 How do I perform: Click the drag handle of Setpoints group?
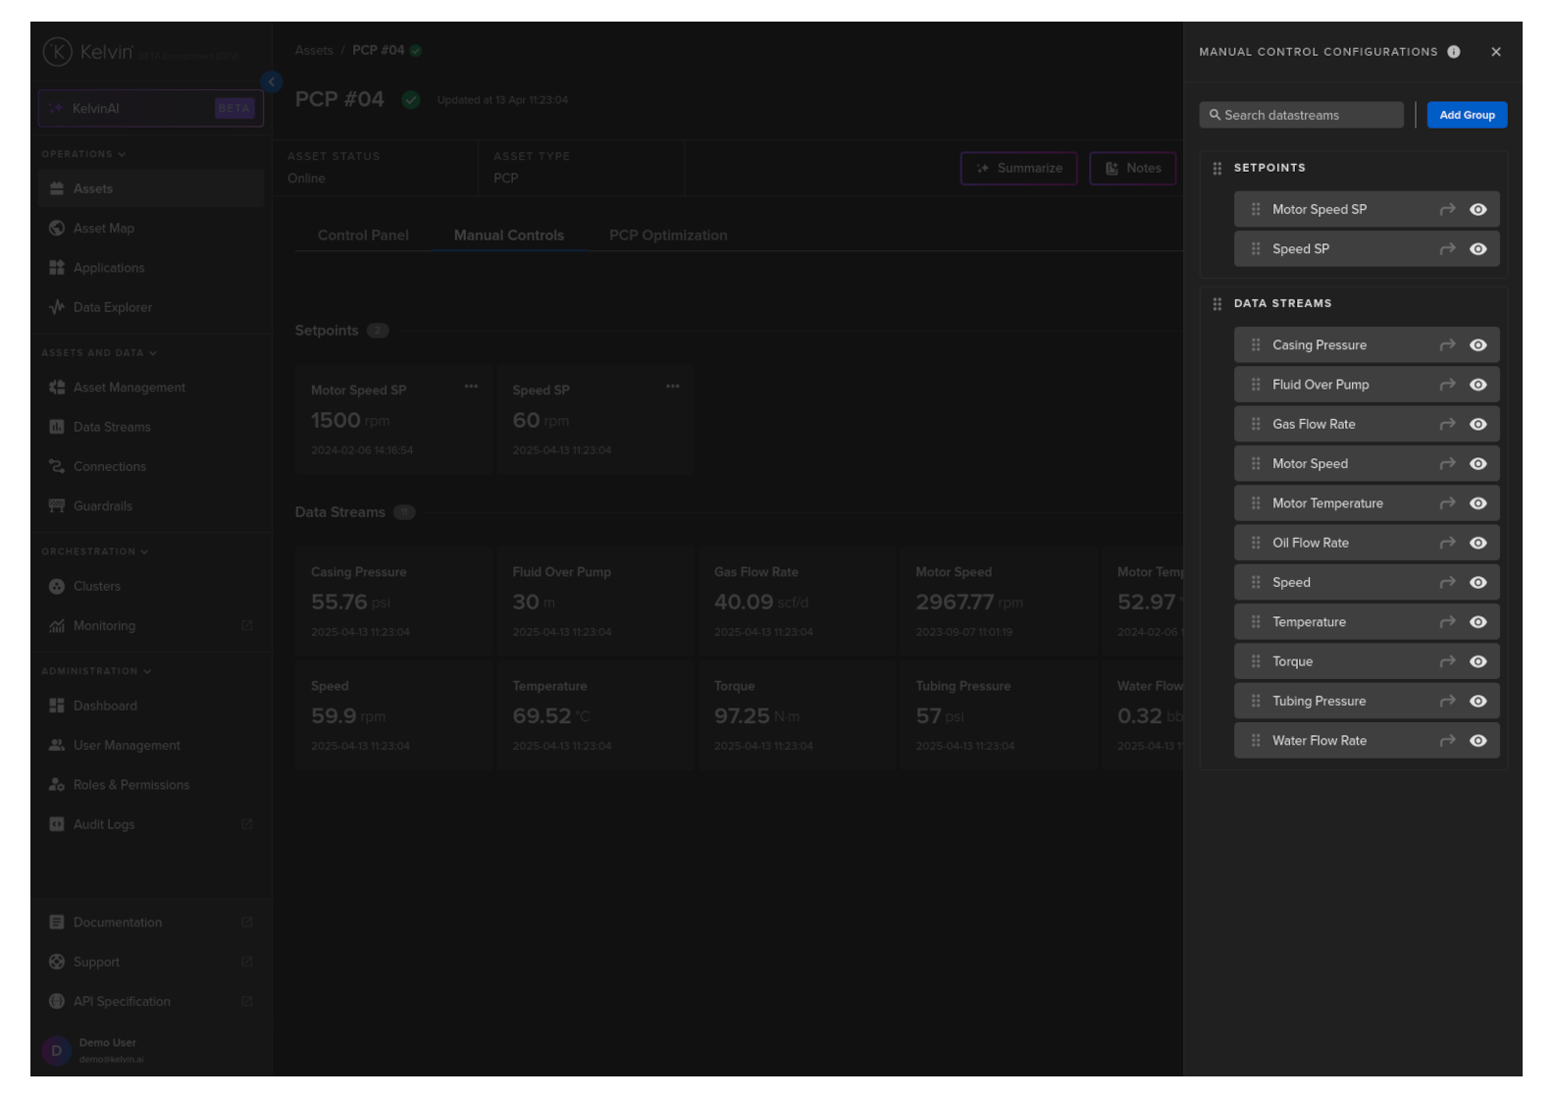[x=1217, y=169]
